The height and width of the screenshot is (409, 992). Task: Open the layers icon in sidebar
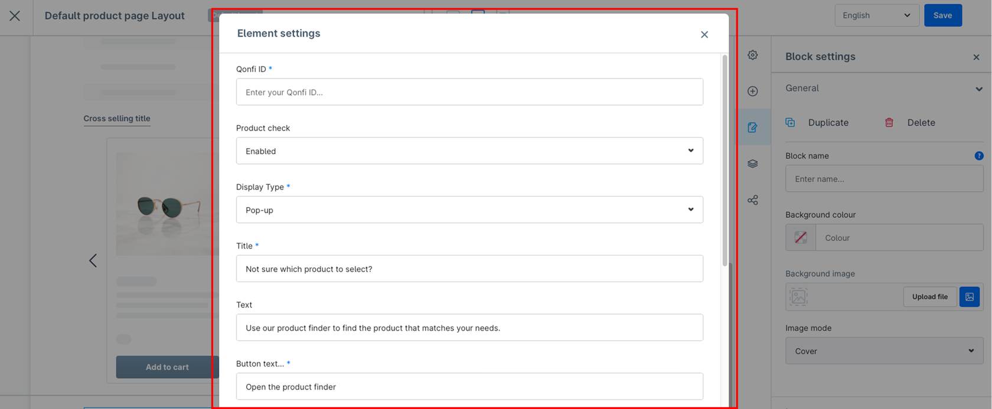click(752, 163)
